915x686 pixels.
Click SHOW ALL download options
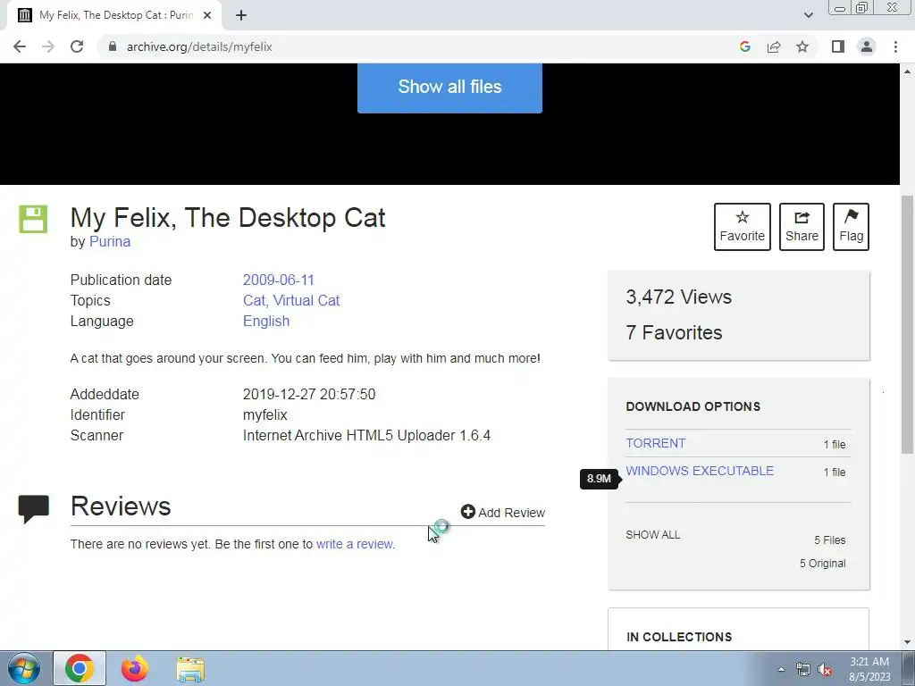point(653,535)
